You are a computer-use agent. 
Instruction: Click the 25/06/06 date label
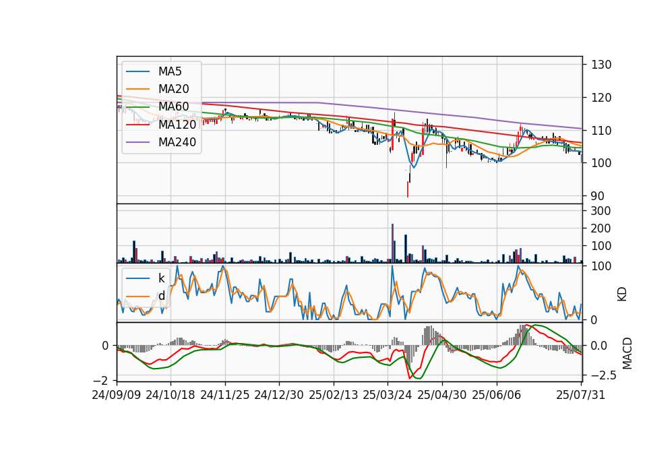coord(497,395)
